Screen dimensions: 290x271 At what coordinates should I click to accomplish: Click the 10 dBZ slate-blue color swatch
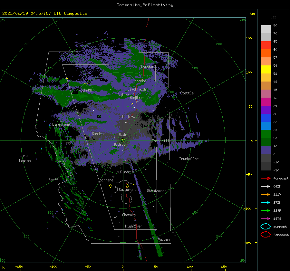coord(266,150)
